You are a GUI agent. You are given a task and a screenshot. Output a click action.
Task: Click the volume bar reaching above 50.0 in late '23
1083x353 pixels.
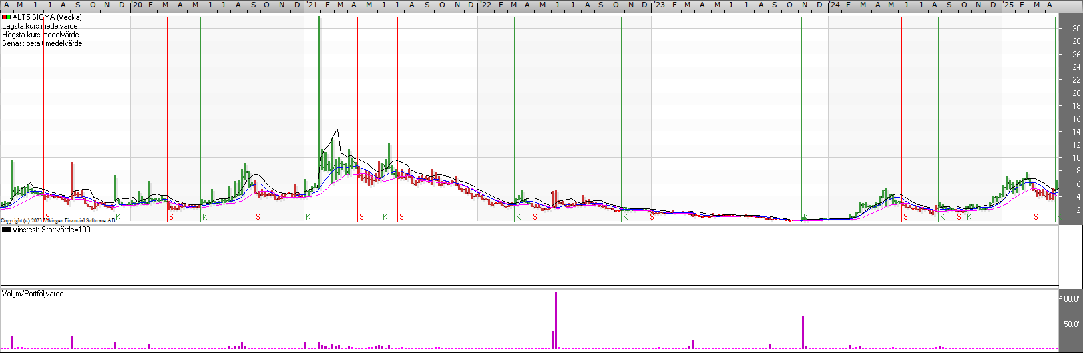pyautogui.click(x=803, y=332)
